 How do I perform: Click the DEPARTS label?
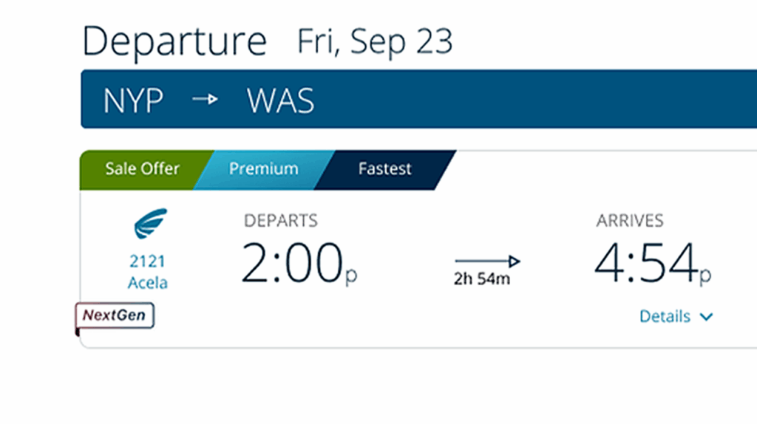tap(280, 220)
